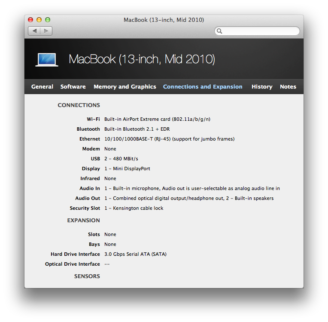Click the Wi-Fi label
Viewport: 328px width, 322px height.
point(93,119)
